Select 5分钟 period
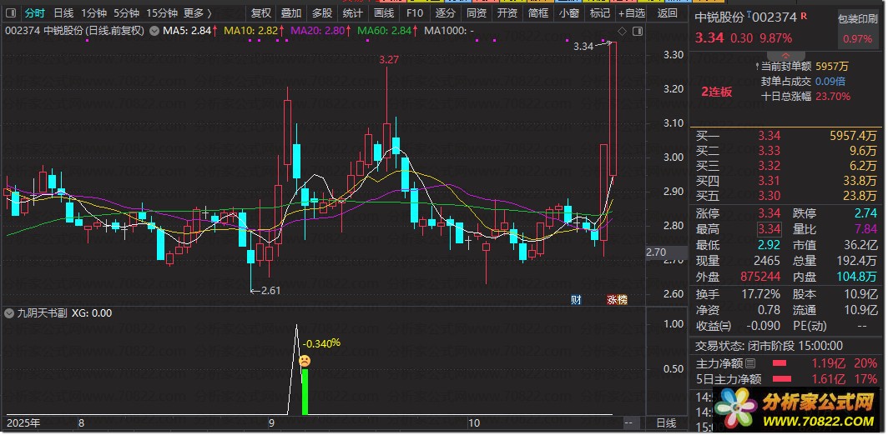 point(126,13)
